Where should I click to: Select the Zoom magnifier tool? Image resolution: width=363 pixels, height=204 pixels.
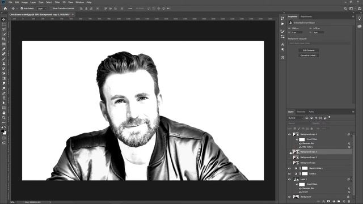click(x=4, y=118)
